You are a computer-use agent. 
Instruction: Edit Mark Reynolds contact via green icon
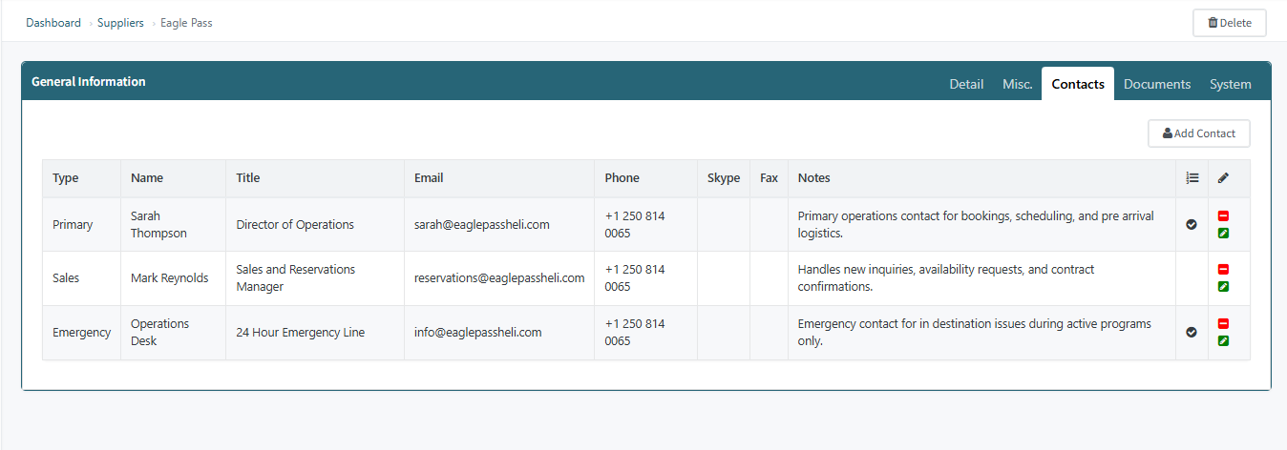tap(1224, 286)
